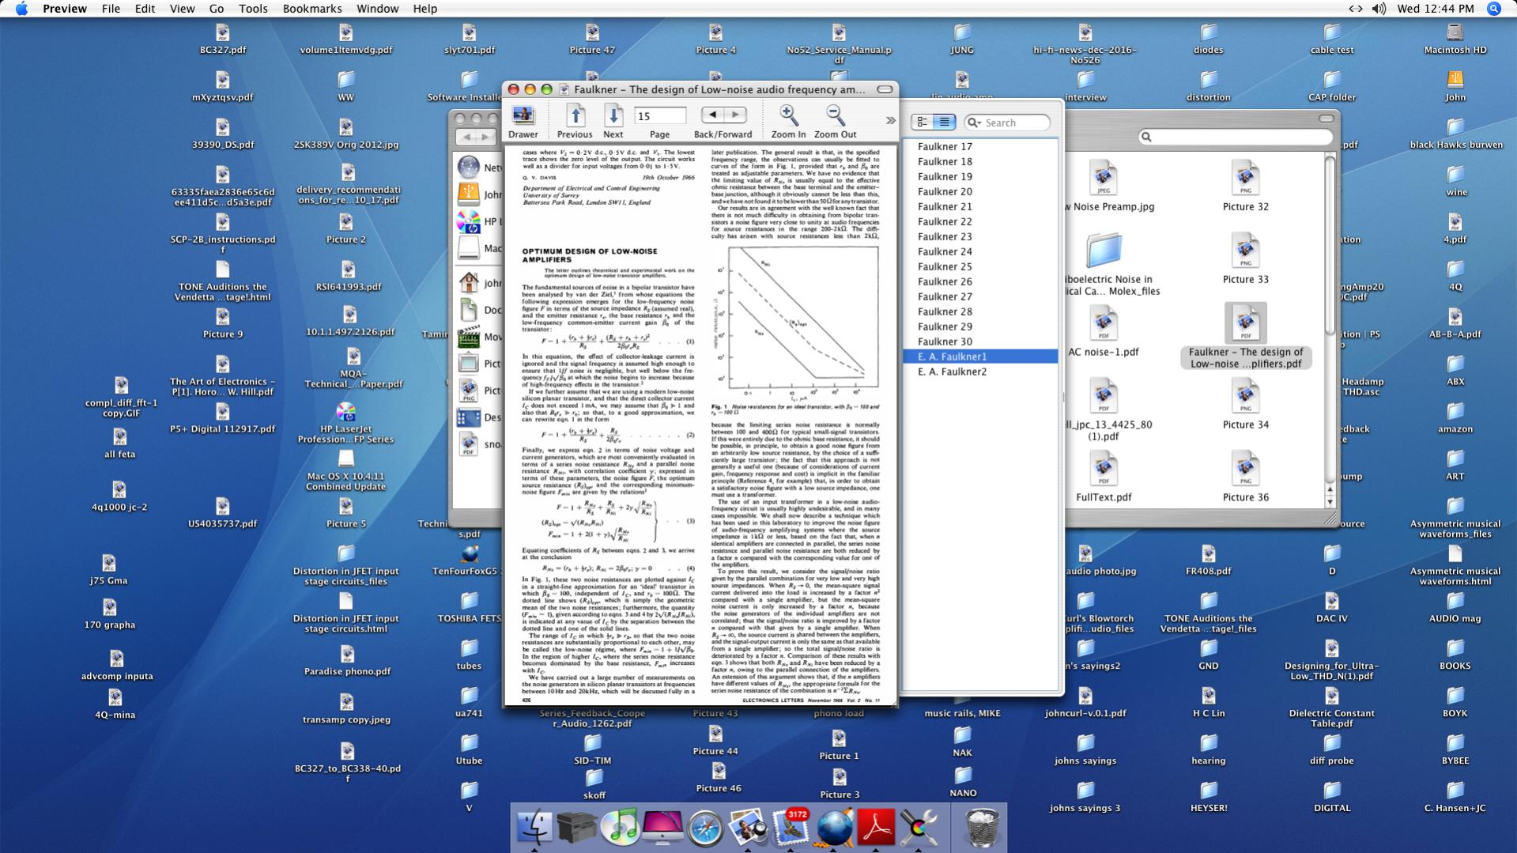Open Spotlight search in the menu bar
This screenshot has width=1517, height=853.
(x=1493, y=9)
